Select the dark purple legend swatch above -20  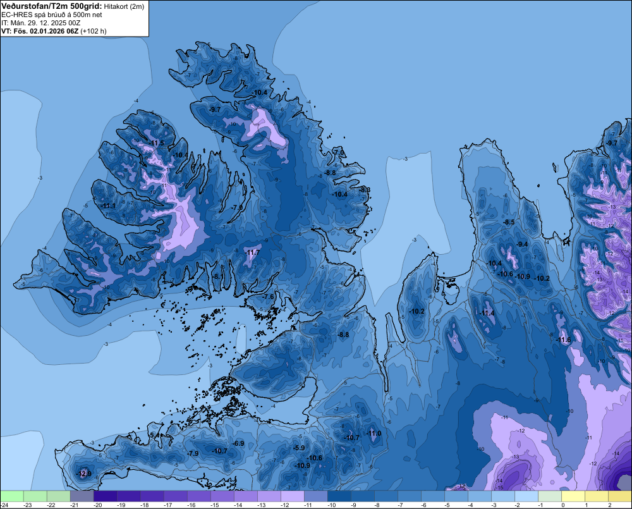pos(105,496)
